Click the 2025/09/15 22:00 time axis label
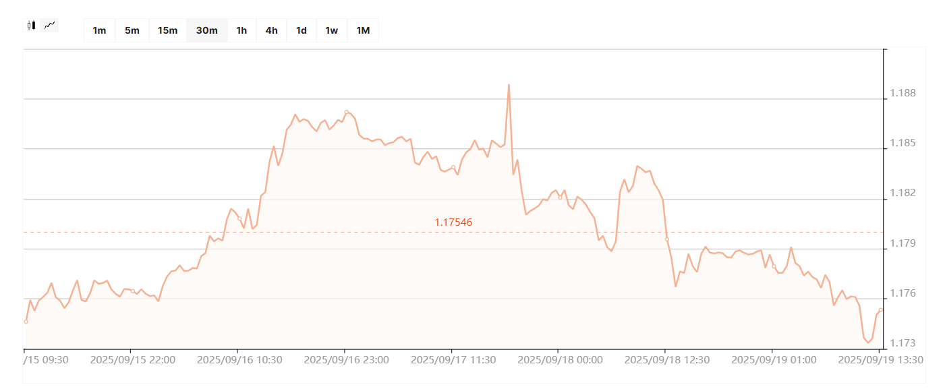The width and height of the screenshot is (943, 391). (132, 360)
